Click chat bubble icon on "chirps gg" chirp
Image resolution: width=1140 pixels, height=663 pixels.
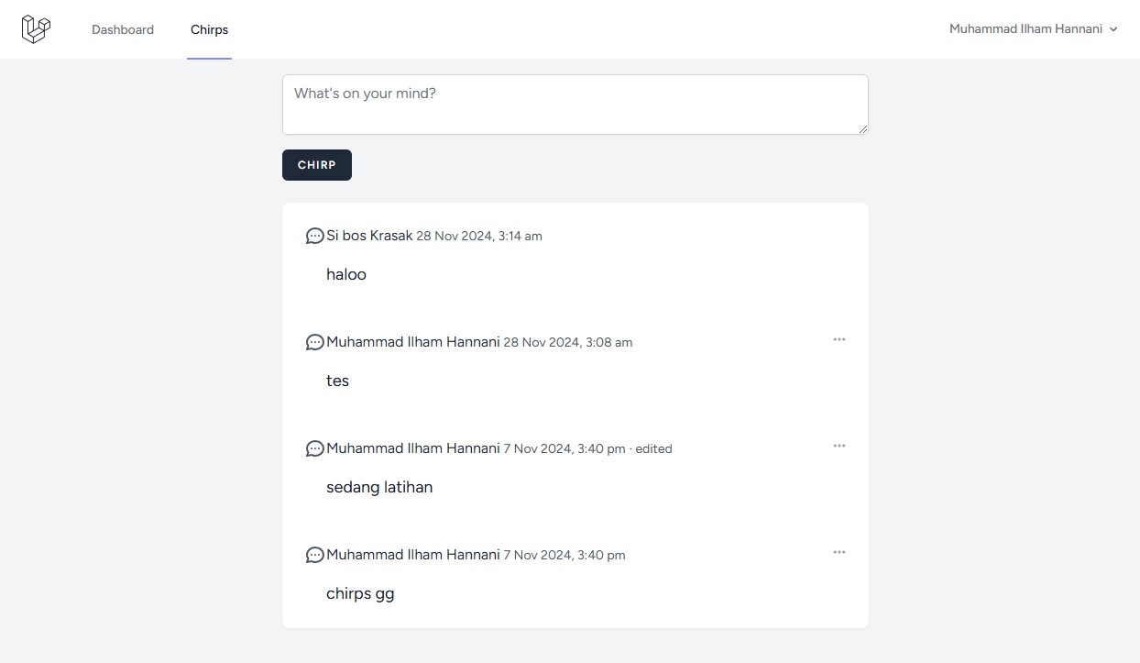click(x=314, y=555)
